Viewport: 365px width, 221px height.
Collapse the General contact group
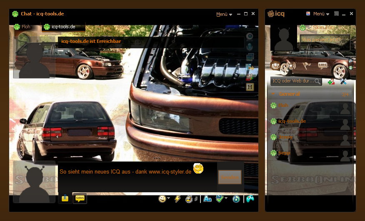pos(273,94)
